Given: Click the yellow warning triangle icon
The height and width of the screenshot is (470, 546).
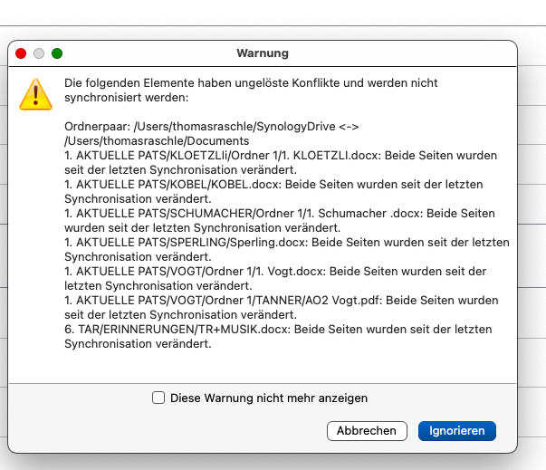Looking at the screenshot, I should [35, 94].
